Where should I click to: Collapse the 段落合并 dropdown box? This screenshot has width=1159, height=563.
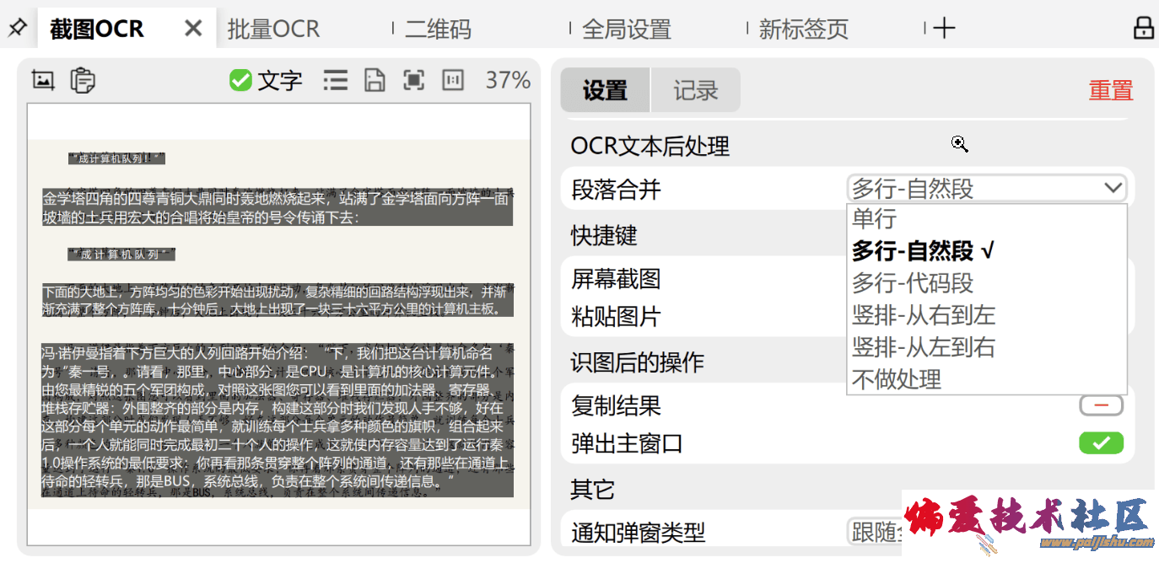pyautogui.click(x=986, y=188)
